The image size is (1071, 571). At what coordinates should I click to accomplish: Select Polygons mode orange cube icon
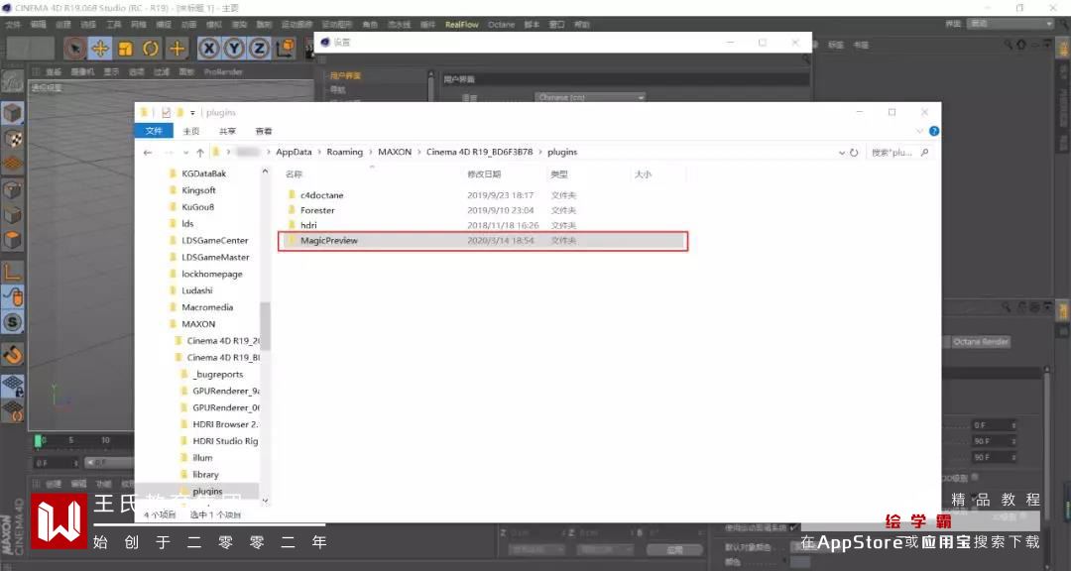coord(12,241)
